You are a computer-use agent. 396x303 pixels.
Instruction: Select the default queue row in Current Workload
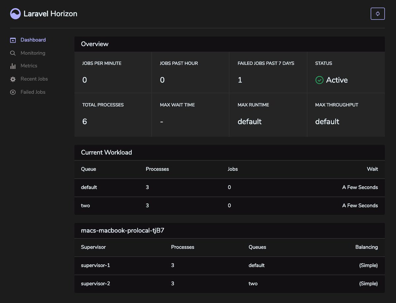click(x=230, y=187)
